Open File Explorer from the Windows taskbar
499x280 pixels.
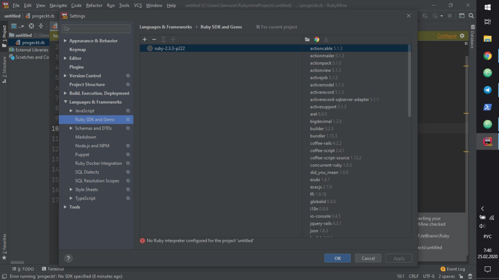click(x=488, y=39)
